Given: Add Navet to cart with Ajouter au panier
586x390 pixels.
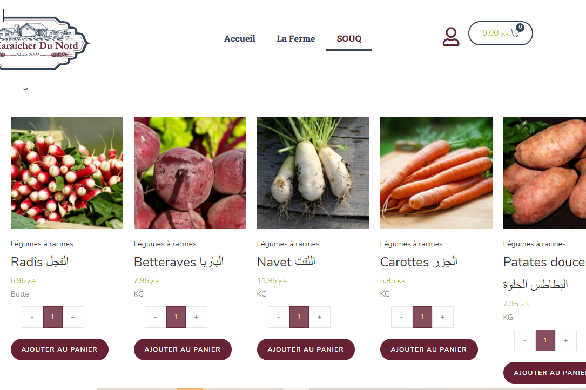Looking at the screenshot, I should click(306, 349).
